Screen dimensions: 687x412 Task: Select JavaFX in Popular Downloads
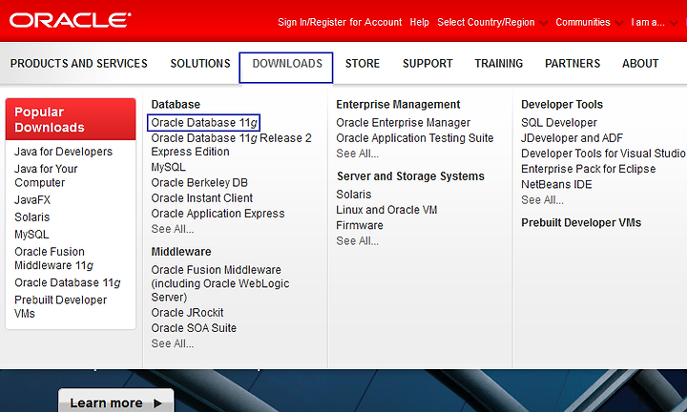point(32,200)
